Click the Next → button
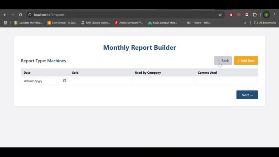The width and height of the screenshot is (279, 157). (247, 95)
